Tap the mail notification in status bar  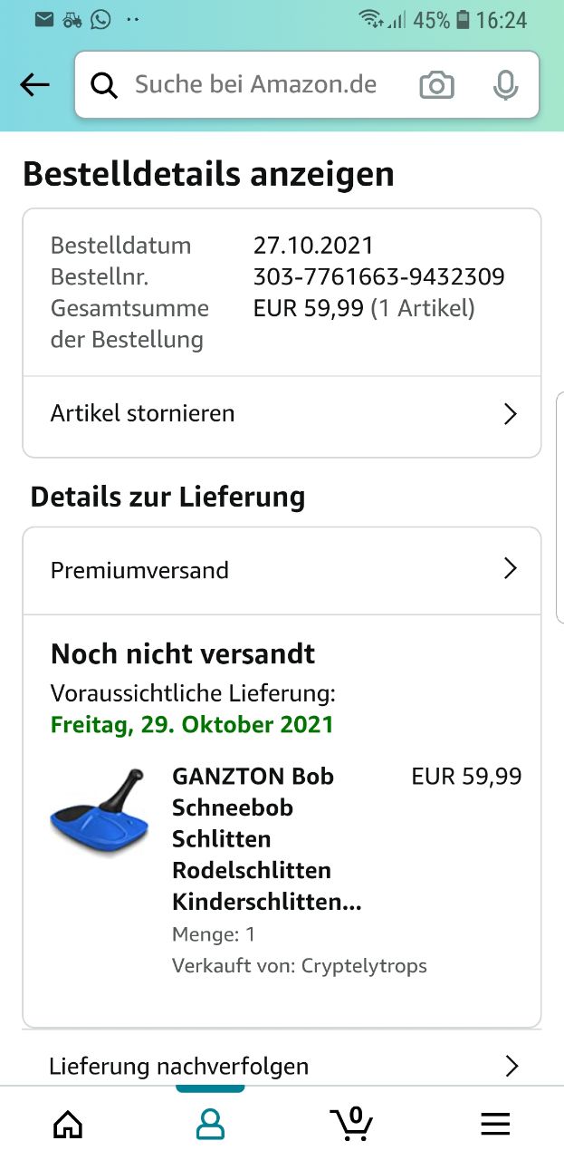coord(44,19)
